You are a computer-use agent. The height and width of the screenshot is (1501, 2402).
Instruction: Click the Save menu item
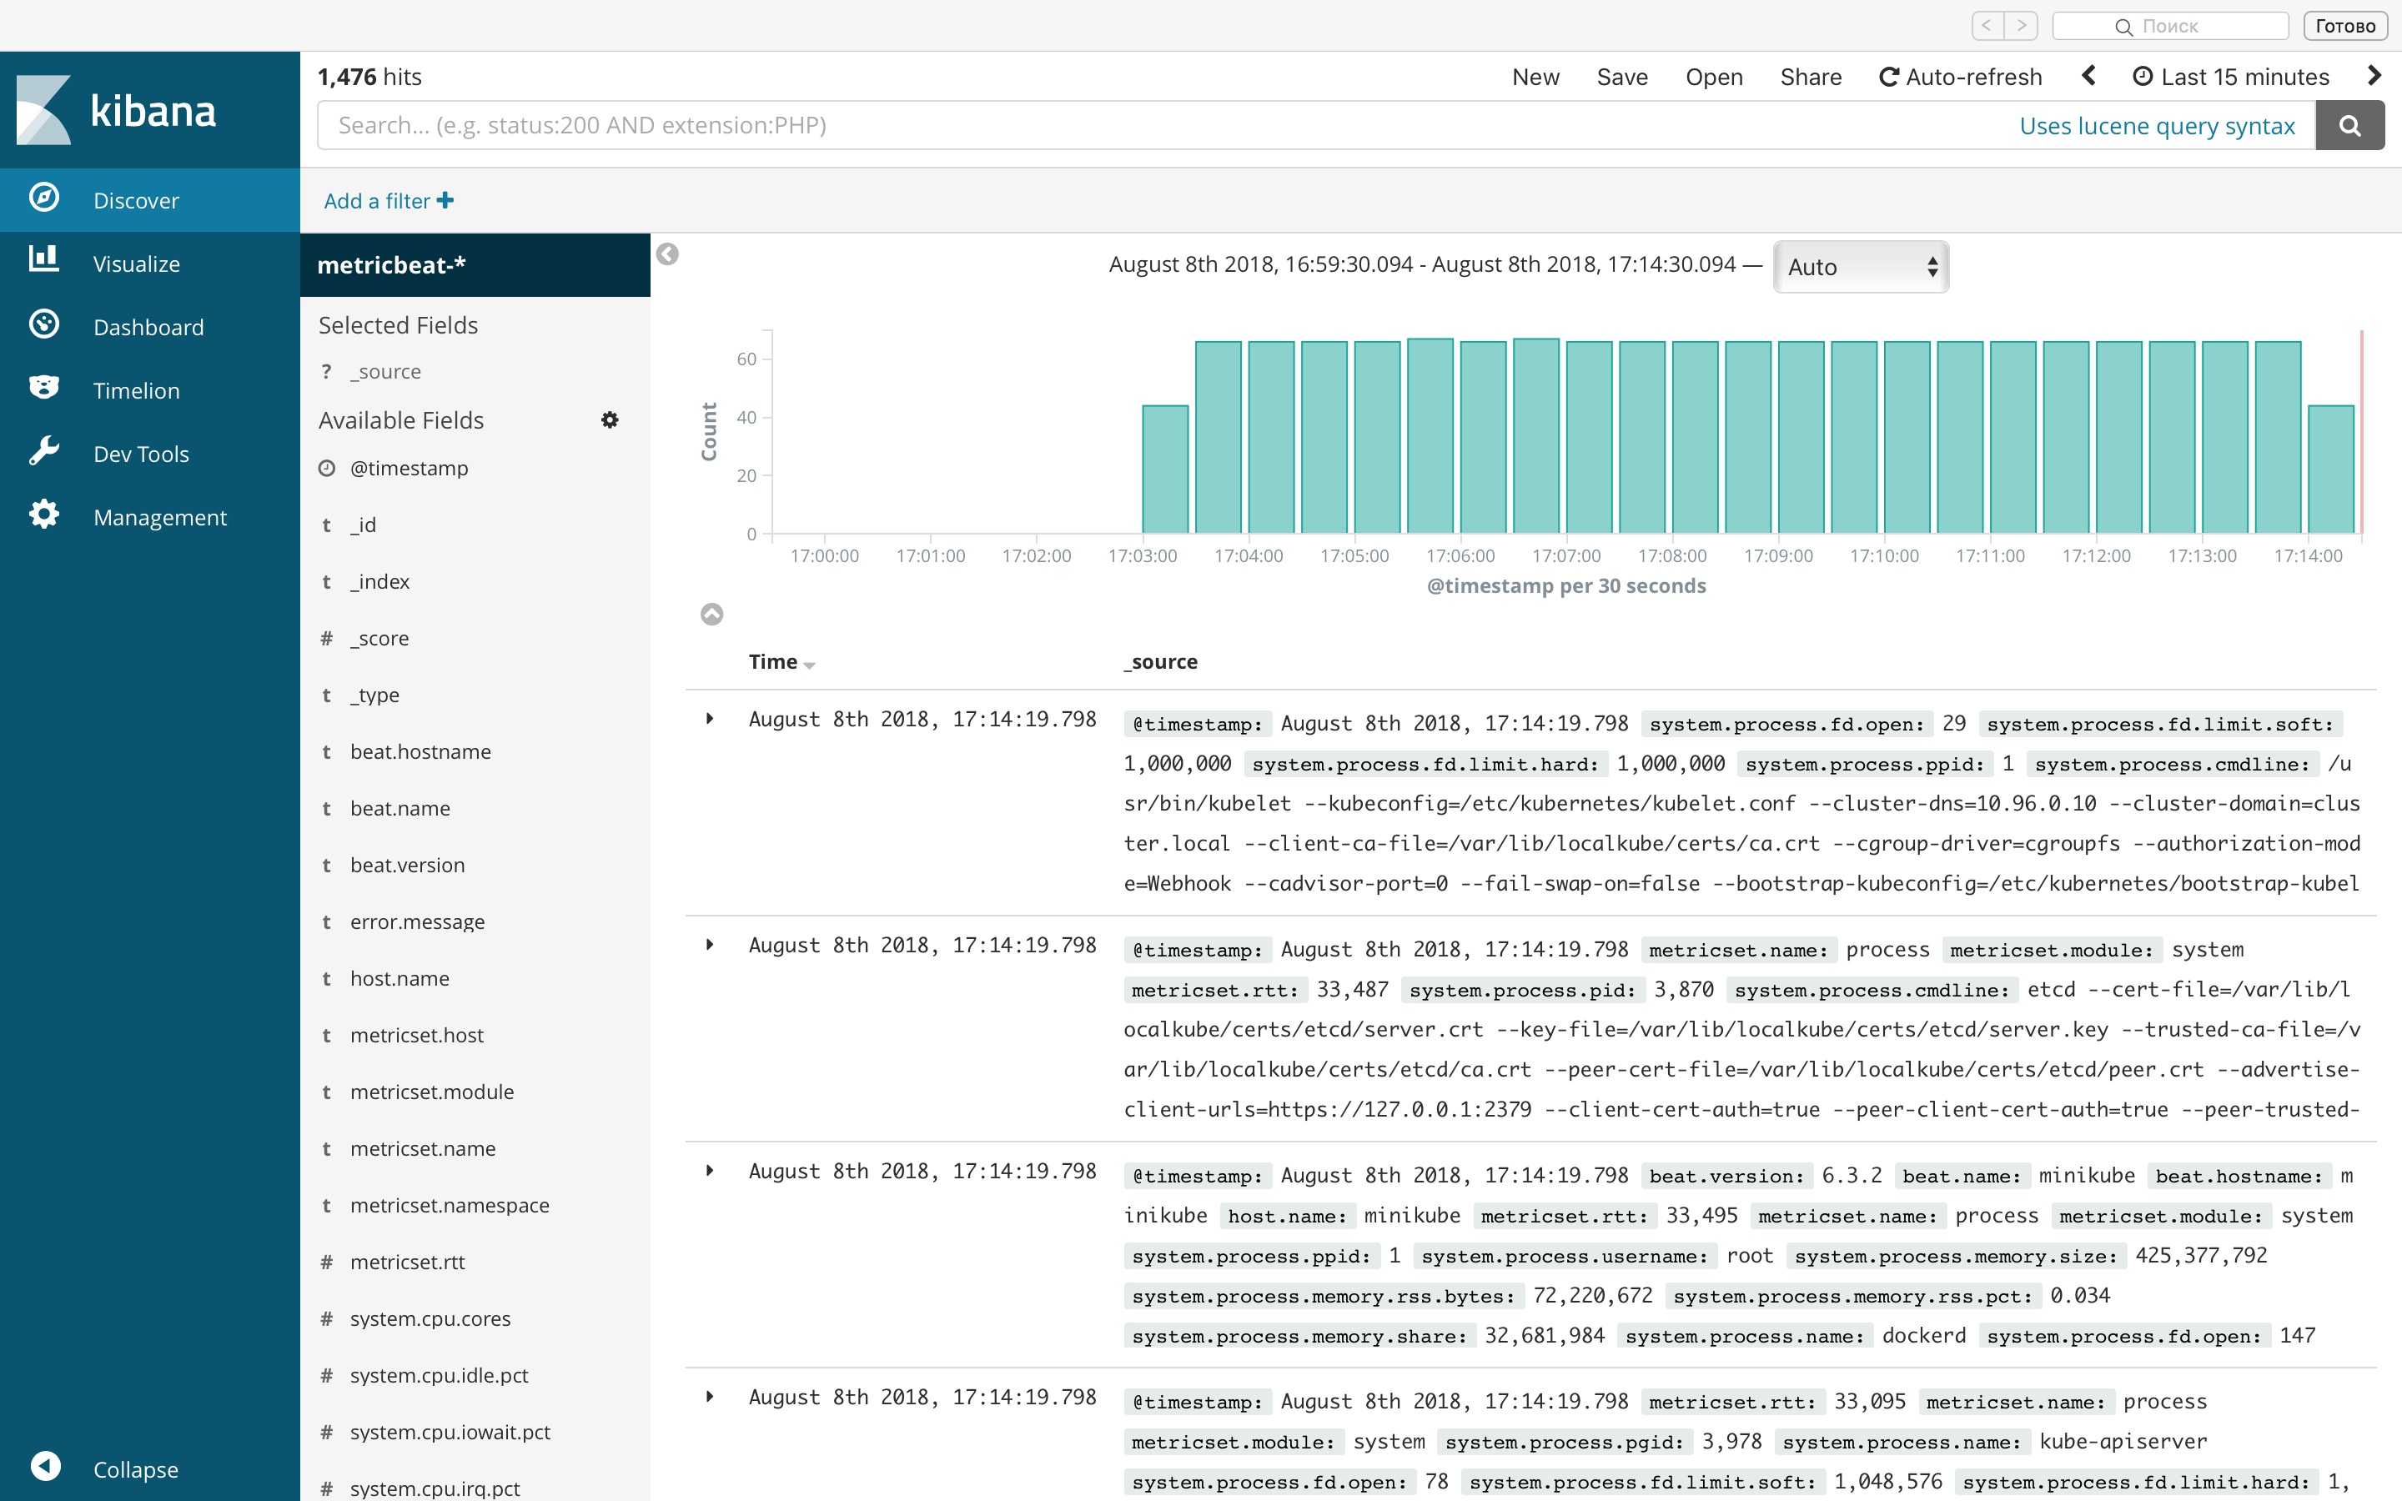(x=1622, y=77)
